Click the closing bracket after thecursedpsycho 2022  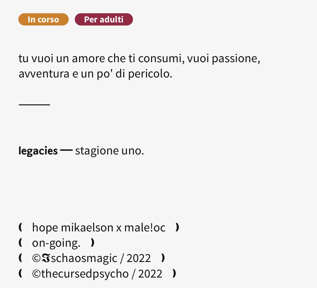tap(174, 273)
